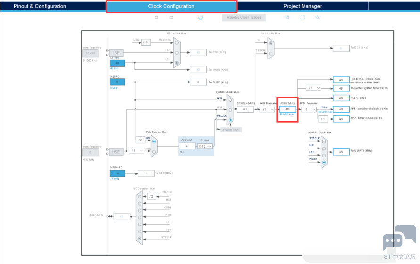Click the To RTC (KHz) value box

tap(198, 52)
